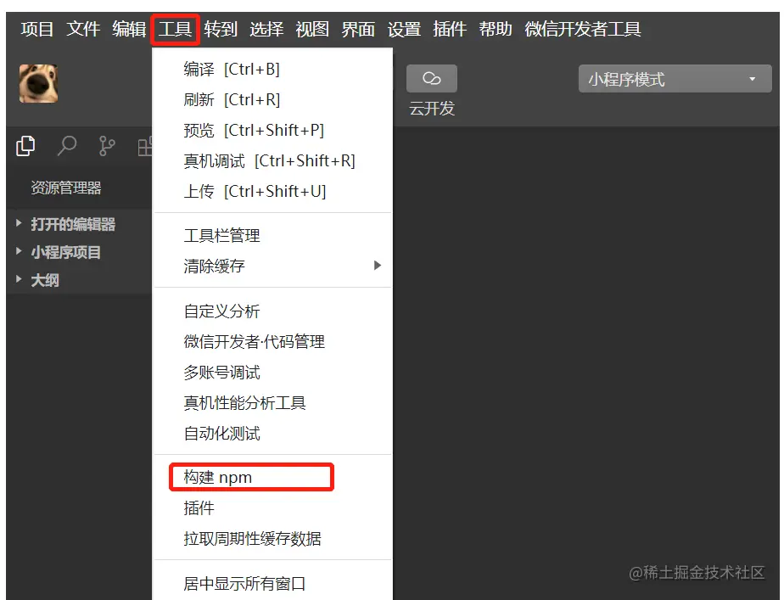Close the open 工具 menu

(x=175, y=29)
